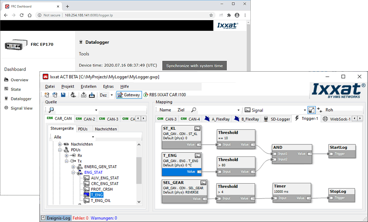368x222 pixels.
Task: Click the browser home icon
Action: pos(30,15)
